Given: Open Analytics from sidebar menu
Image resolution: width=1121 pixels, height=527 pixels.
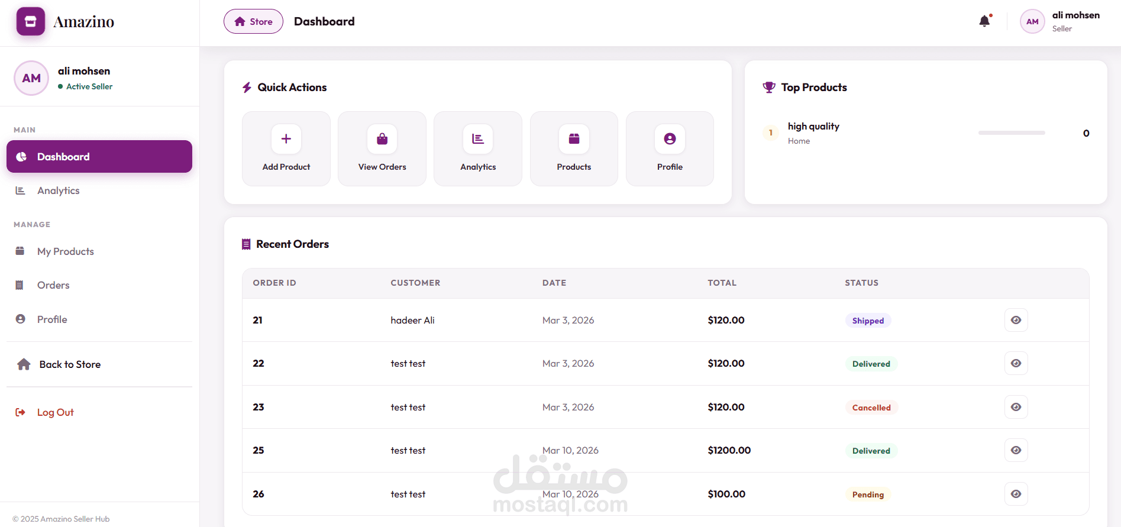Looking at the screenshot, I should point(58,190).
